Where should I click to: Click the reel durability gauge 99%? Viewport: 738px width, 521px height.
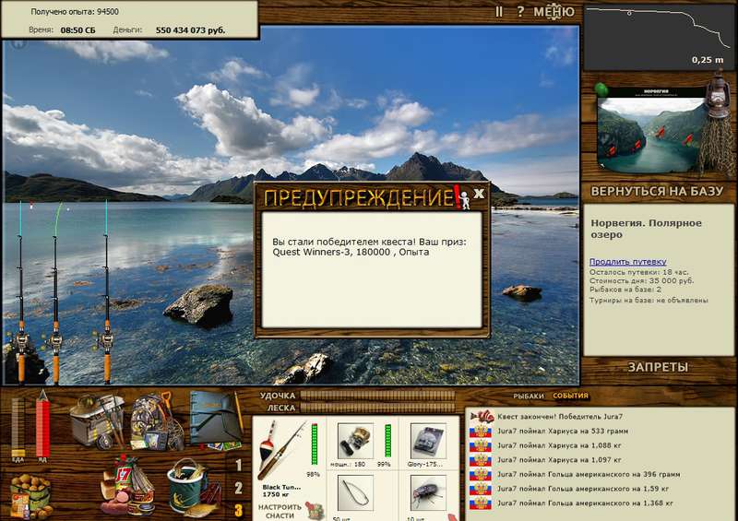click(387, 441)
